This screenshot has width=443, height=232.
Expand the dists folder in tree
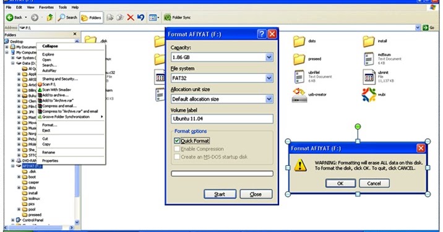(19, 188)
